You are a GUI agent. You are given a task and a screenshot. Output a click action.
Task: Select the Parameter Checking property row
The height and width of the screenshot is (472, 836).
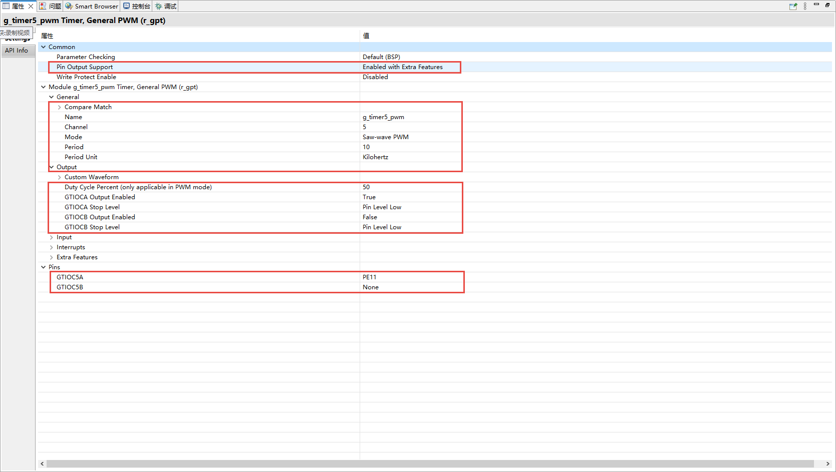[435, 57]
